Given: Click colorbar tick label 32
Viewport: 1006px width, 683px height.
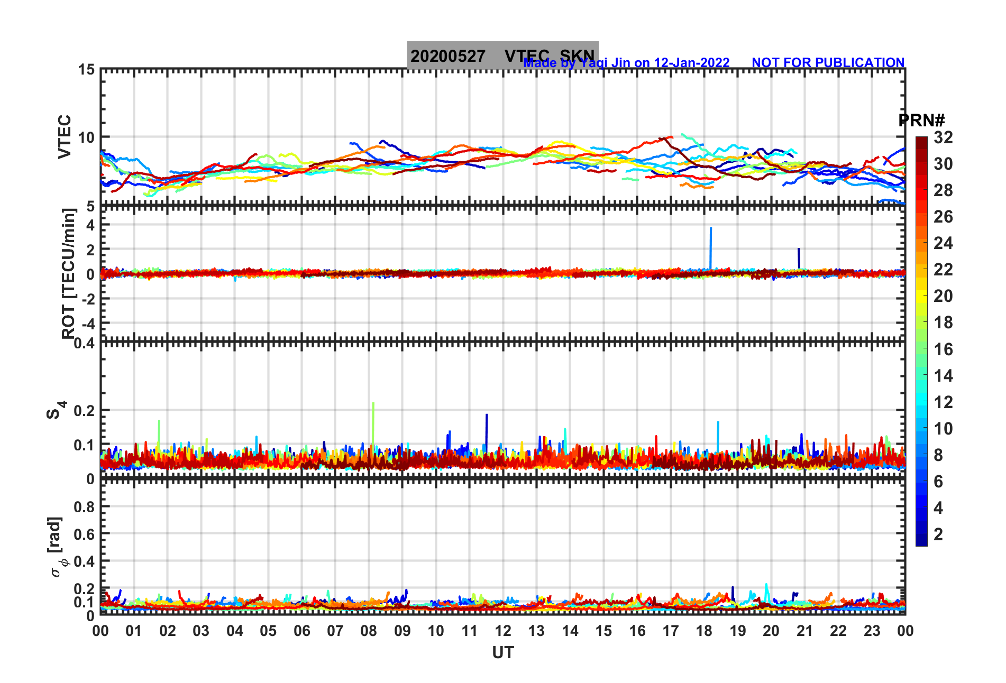Looking at the screenshot, I should 943,137.
